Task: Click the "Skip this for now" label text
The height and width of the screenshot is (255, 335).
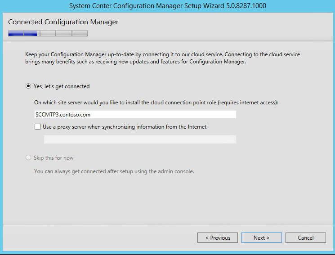Action: click(54, 158)
